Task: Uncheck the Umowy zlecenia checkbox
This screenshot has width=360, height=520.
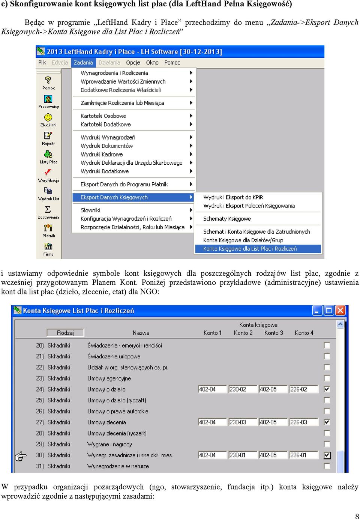Action: point(327,422)
